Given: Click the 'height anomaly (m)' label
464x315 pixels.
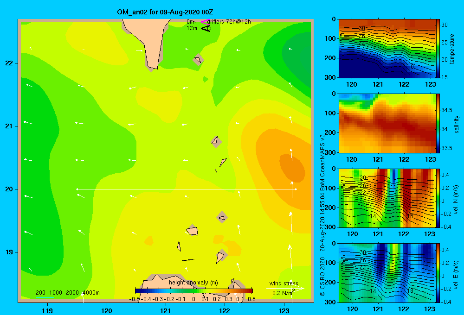Looking at the screenshot, I should coord(193,283).
